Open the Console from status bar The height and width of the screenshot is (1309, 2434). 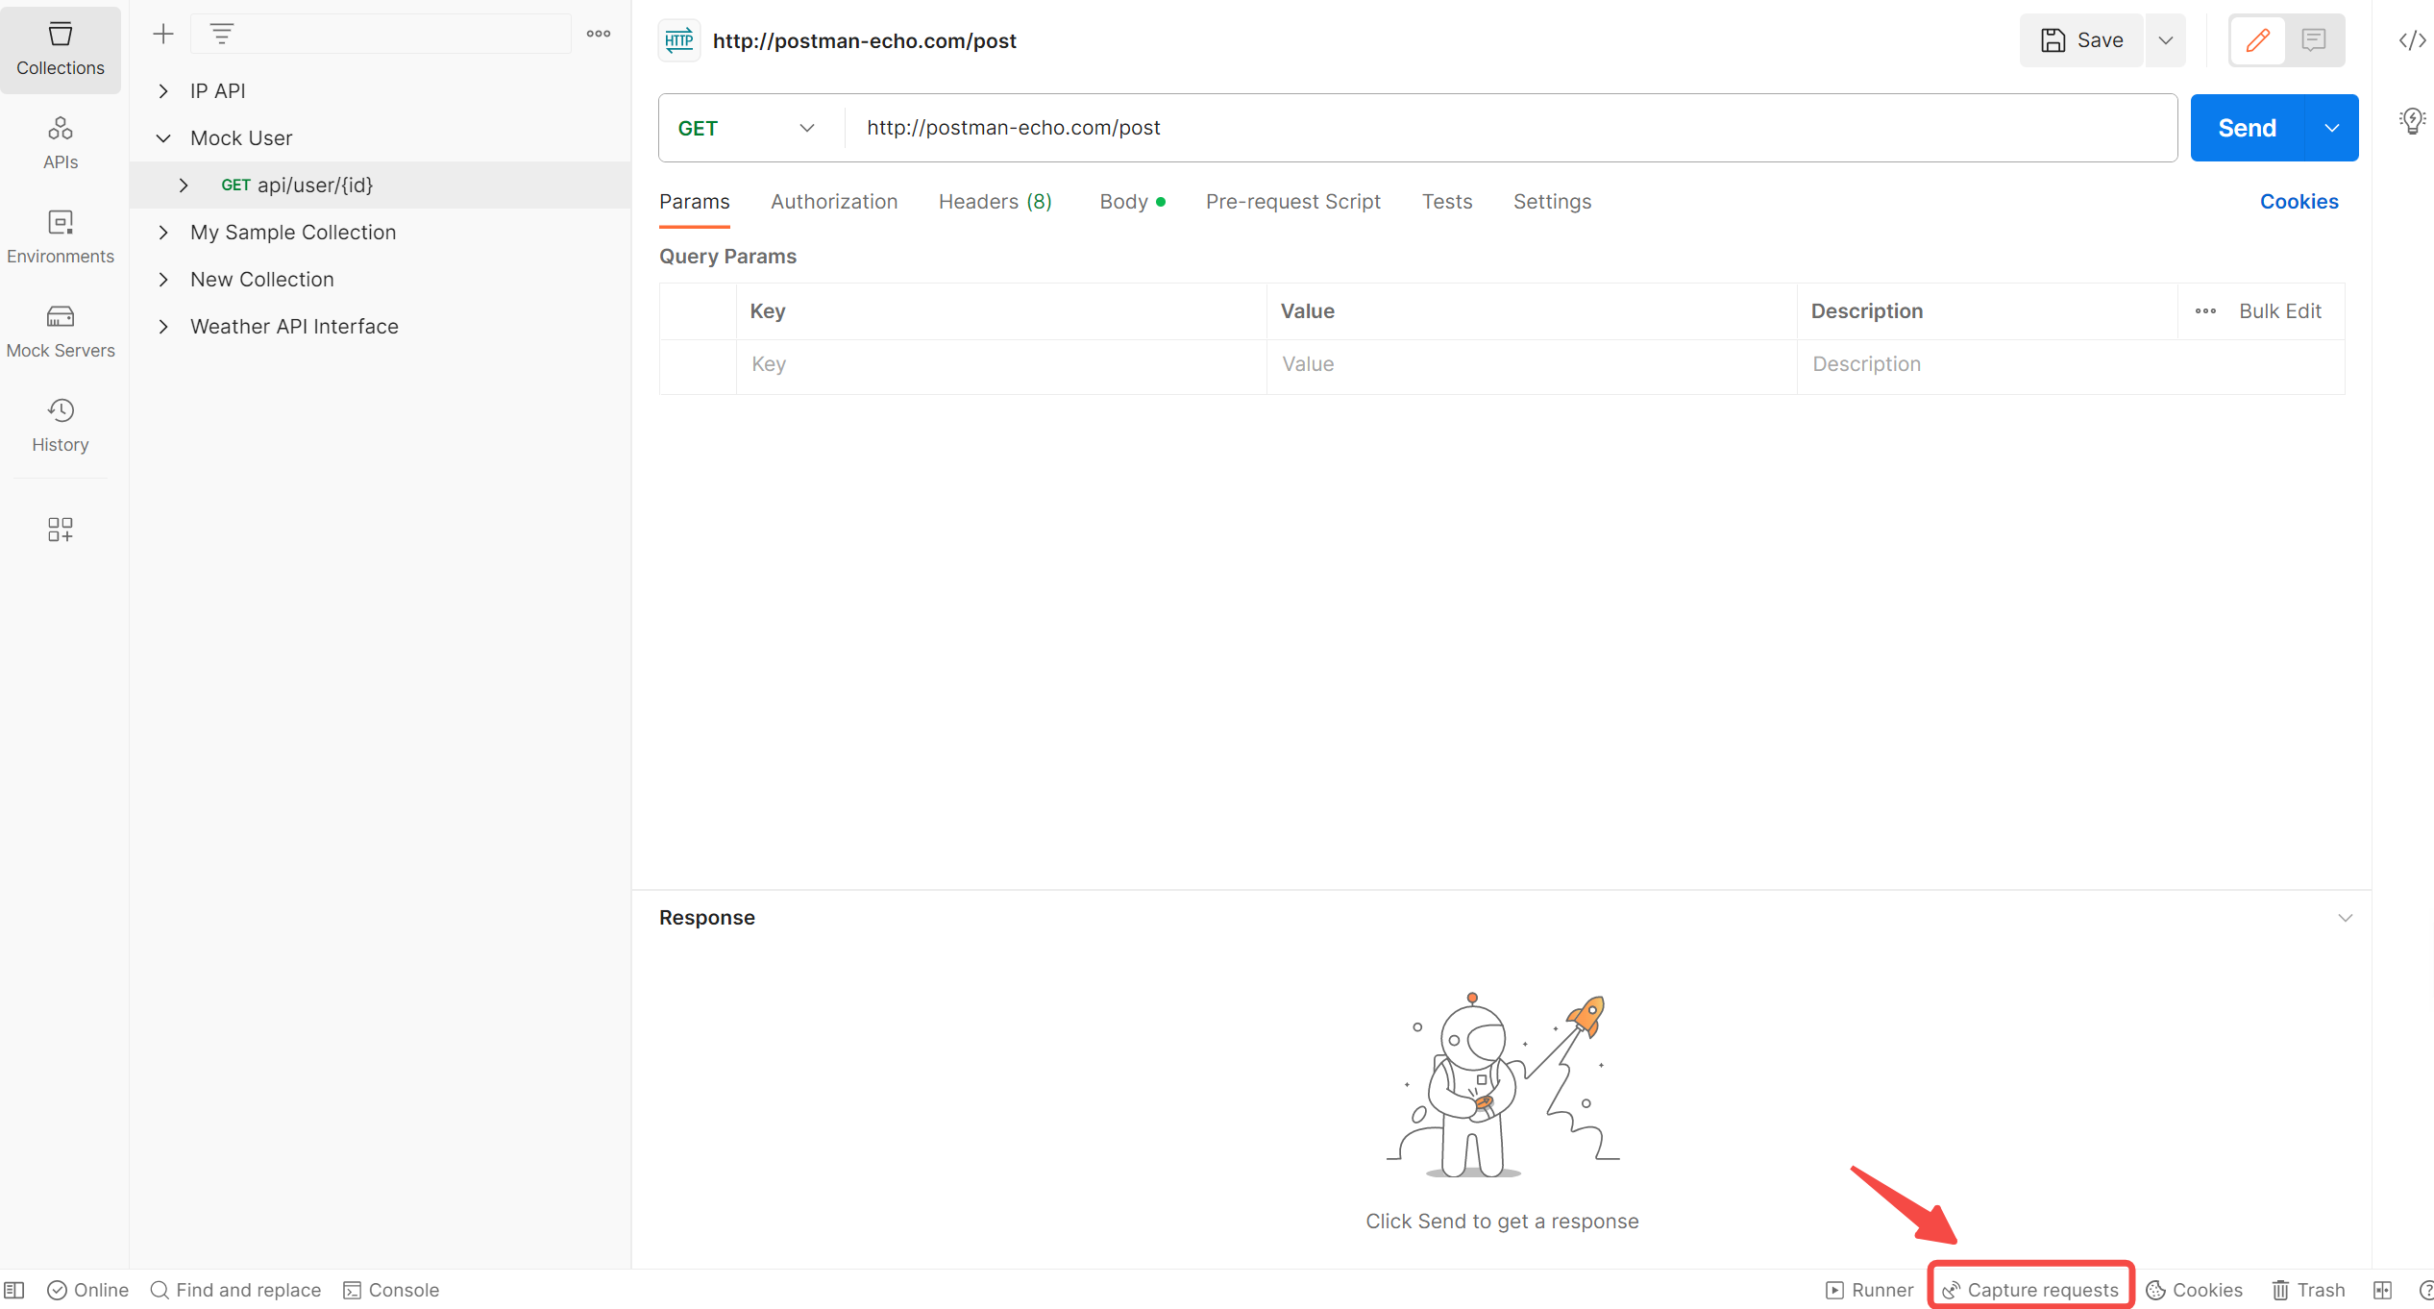pyautogui.click(x=391, y=1290)
